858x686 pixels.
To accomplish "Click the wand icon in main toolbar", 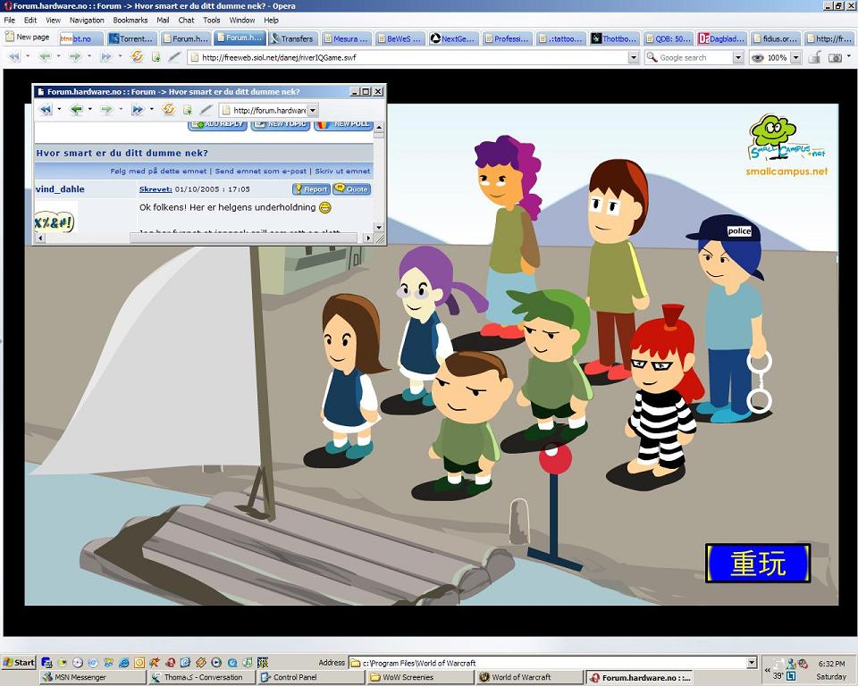I will [x=174, y=57].
